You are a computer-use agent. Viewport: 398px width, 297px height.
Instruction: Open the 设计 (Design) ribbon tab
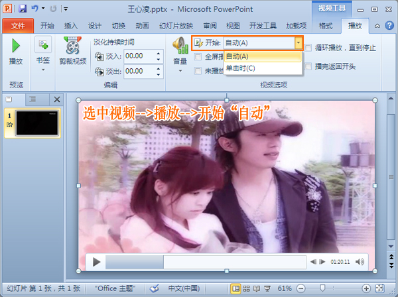click(x=95, y=26)
